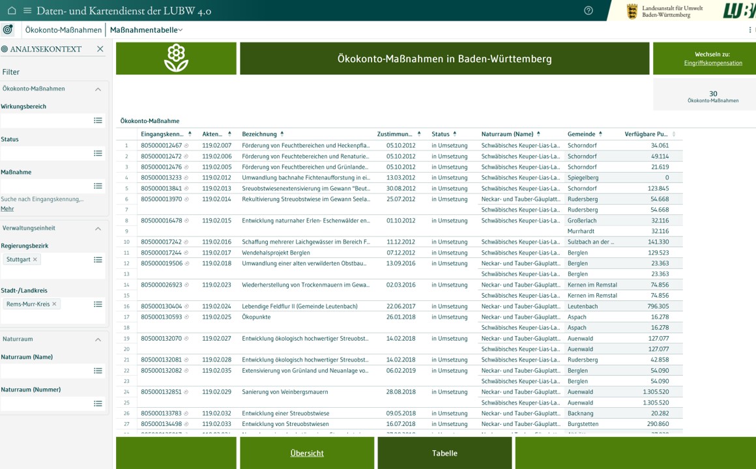Screen dimensions: 756x469
Task: Open the hamburger main menu
Action: tap(27, 10)
